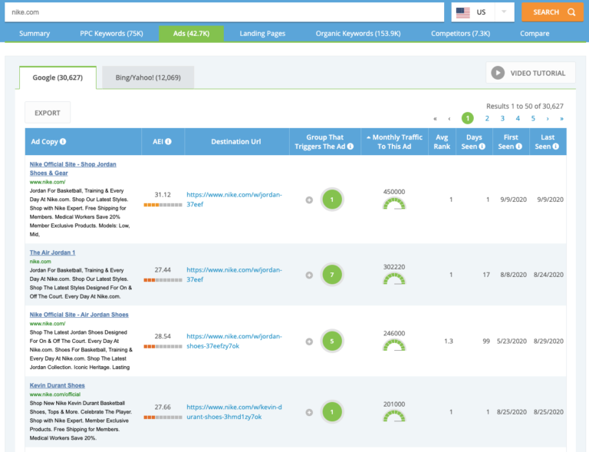Click traffic gauge for 246000 monthly traffic
Image resolution: width=589 pixels, height=452 pixels.
tap(394, 345)
